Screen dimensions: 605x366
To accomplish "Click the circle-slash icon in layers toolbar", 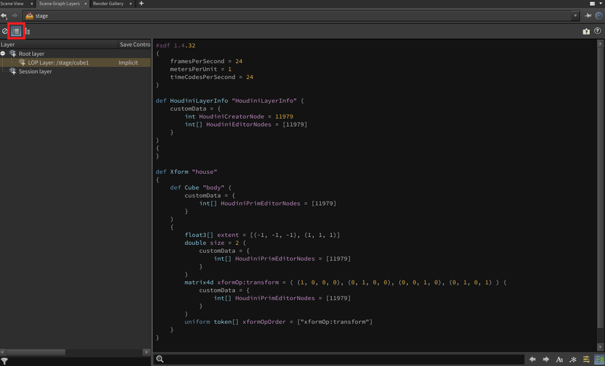I will tap(5, 31).
